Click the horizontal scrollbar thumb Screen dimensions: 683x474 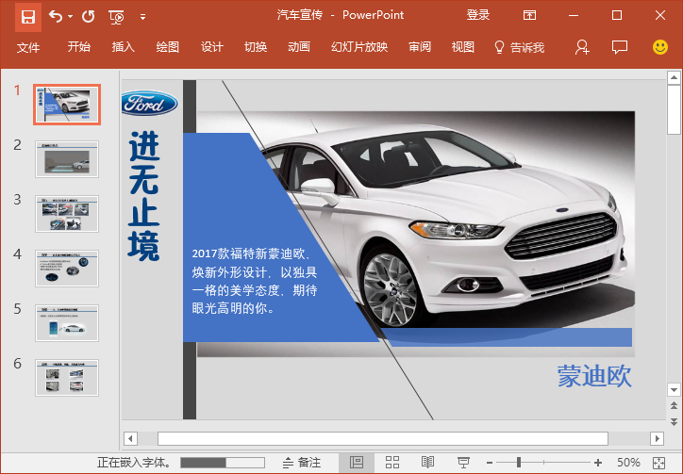tap(383, 438)
